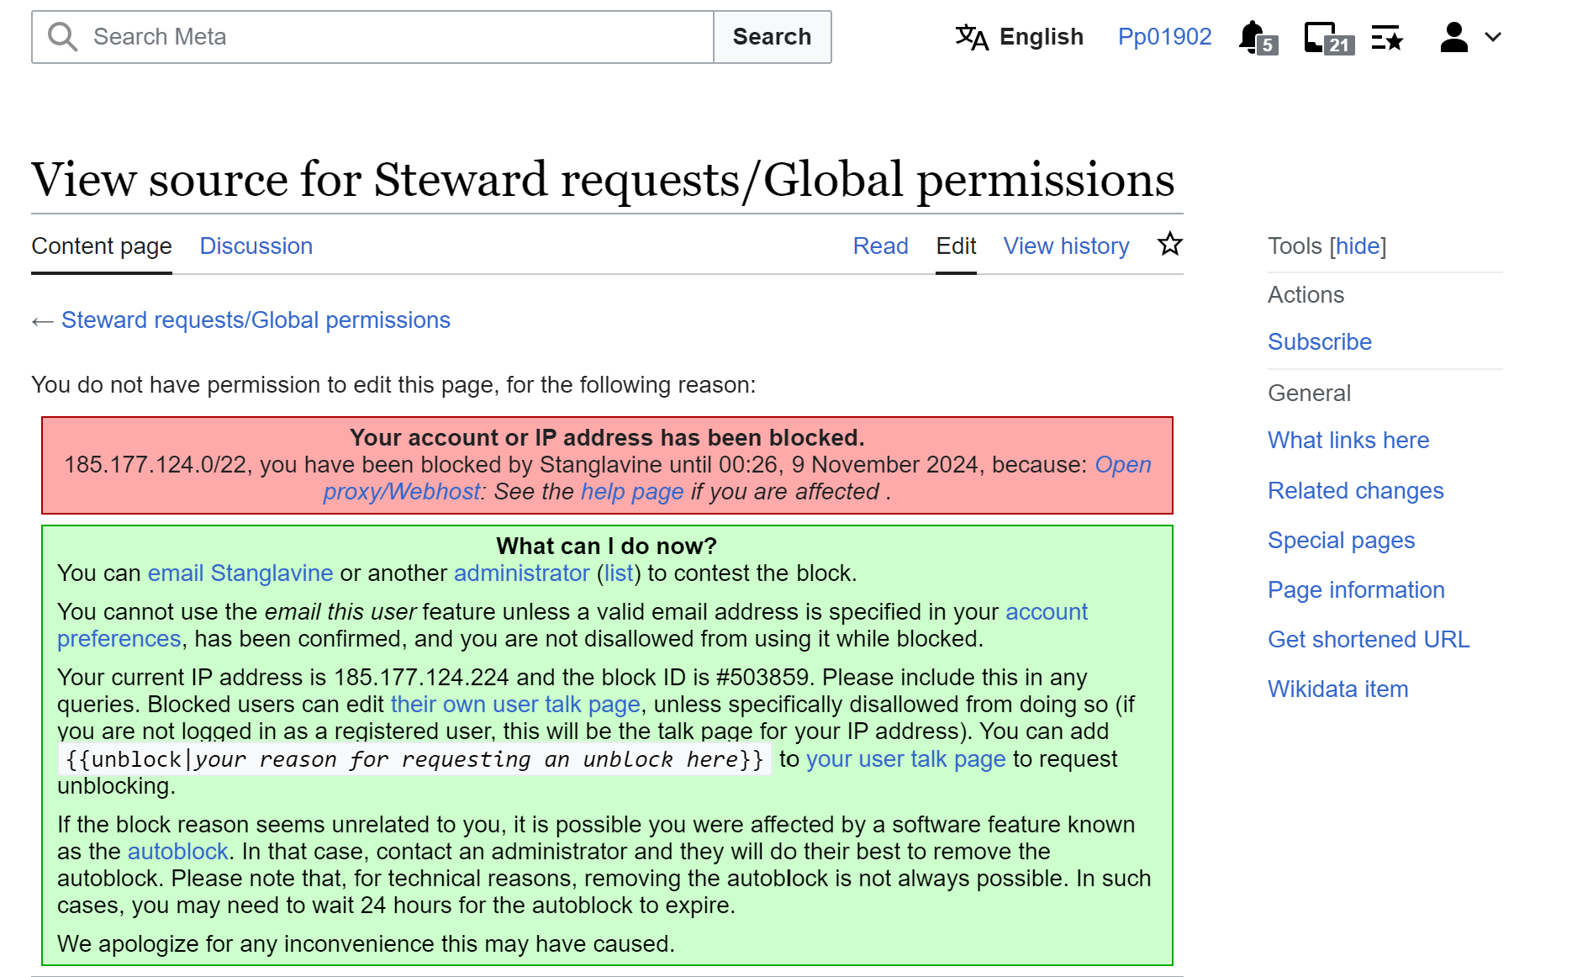1572x977 pixels.
Task: Open Page information link
Action: coord(1356,590)
